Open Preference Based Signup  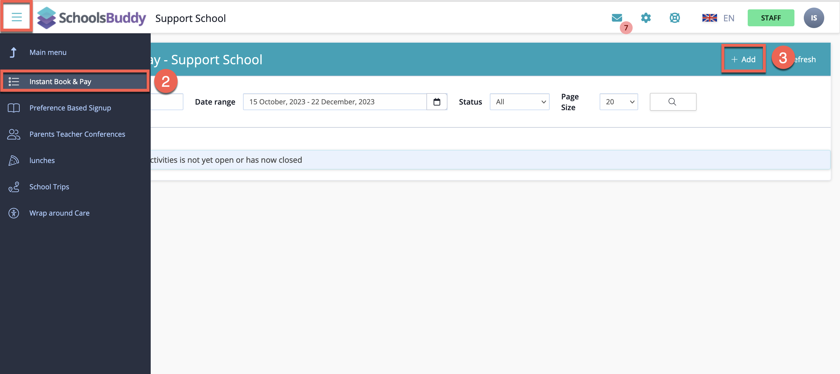[70, 108]
